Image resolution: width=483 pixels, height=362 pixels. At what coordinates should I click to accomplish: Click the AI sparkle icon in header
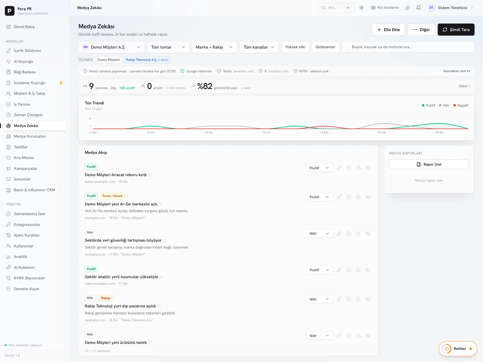[x=408, y=8]
